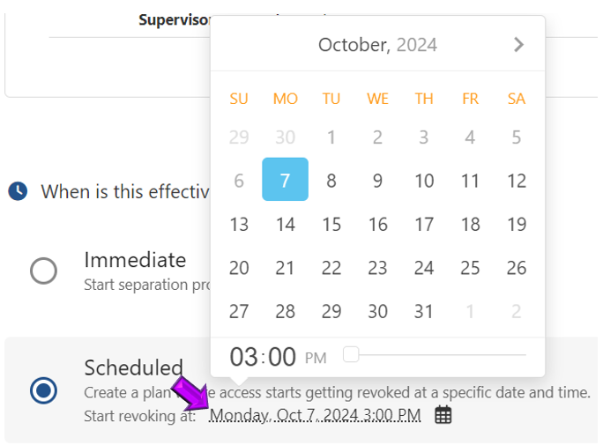Choose October 15 in the calendar
The width and height of the screenshot is (603, 445).
point(331,224)
